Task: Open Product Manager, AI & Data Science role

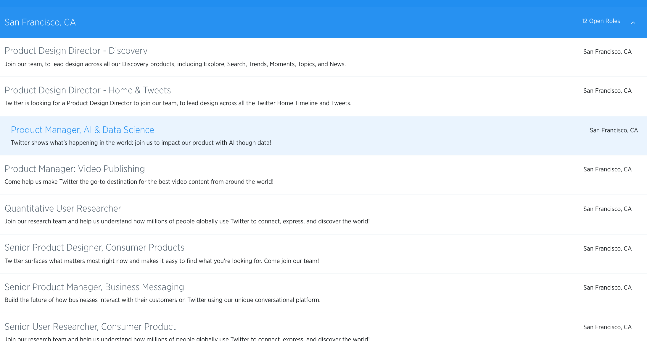Action: [x=82, y=130]
